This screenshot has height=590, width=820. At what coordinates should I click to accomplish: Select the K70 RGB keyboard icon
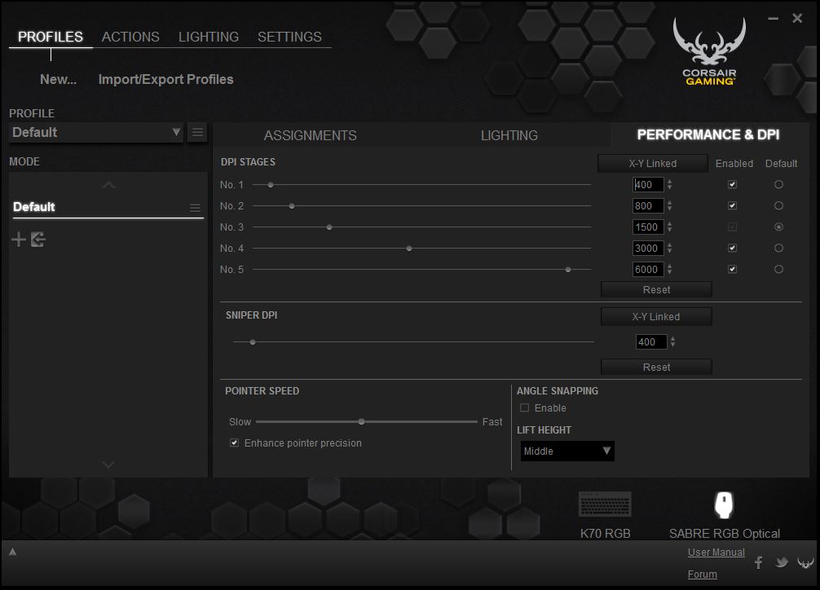(605, 504)
